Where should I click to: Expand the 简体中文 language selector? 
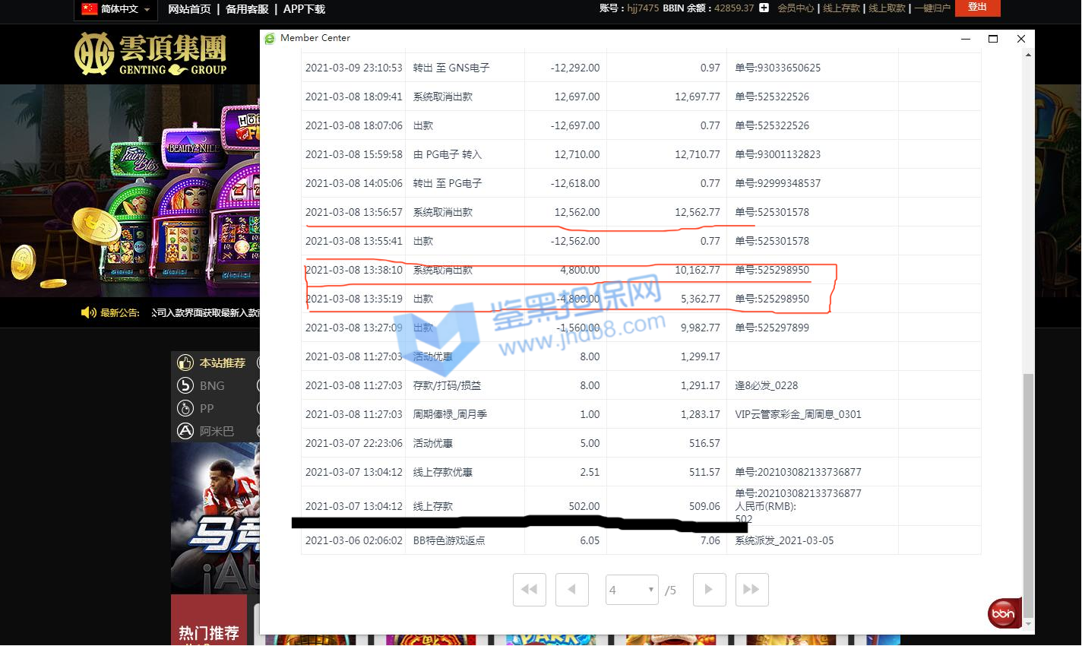coord(117,9)
